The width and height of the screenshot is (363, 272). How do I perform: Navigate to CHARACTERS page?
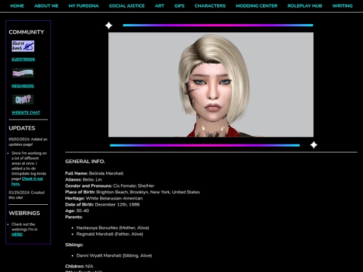tap(210, 6)
